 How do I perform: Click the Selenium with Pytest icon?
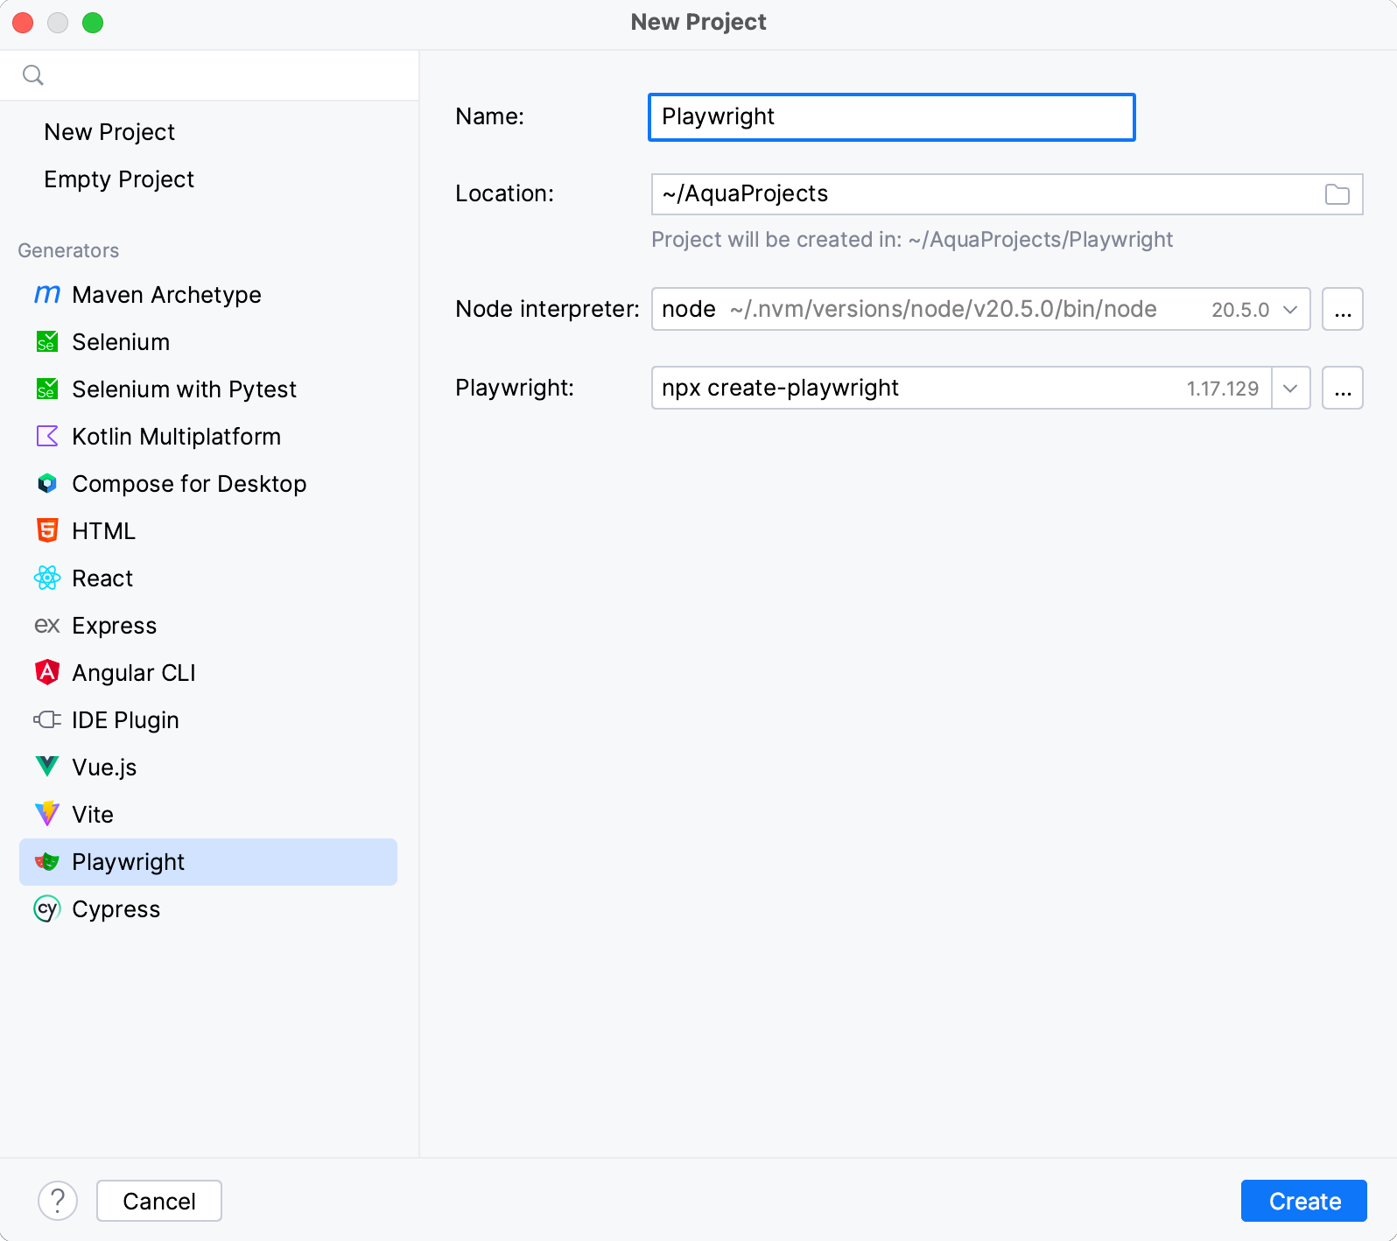(x=47, y=389)
